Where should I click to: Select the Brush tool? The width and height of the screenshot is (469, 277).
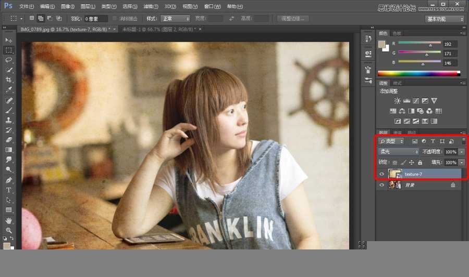coord(9,110)
